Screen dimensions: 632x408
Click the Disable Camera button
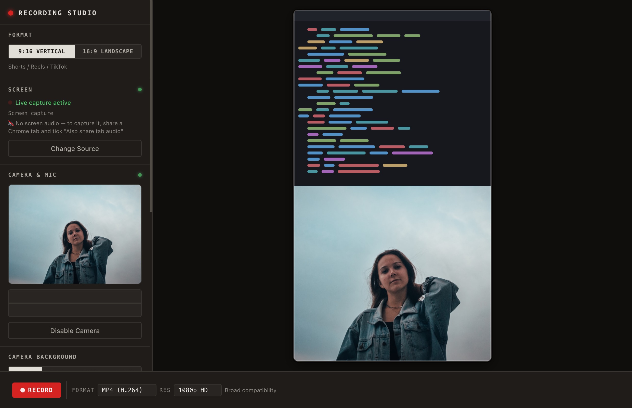[x=75, y=330]
